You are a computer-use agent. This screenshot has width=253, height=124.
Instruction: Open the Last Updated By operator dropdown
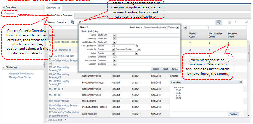114,42
